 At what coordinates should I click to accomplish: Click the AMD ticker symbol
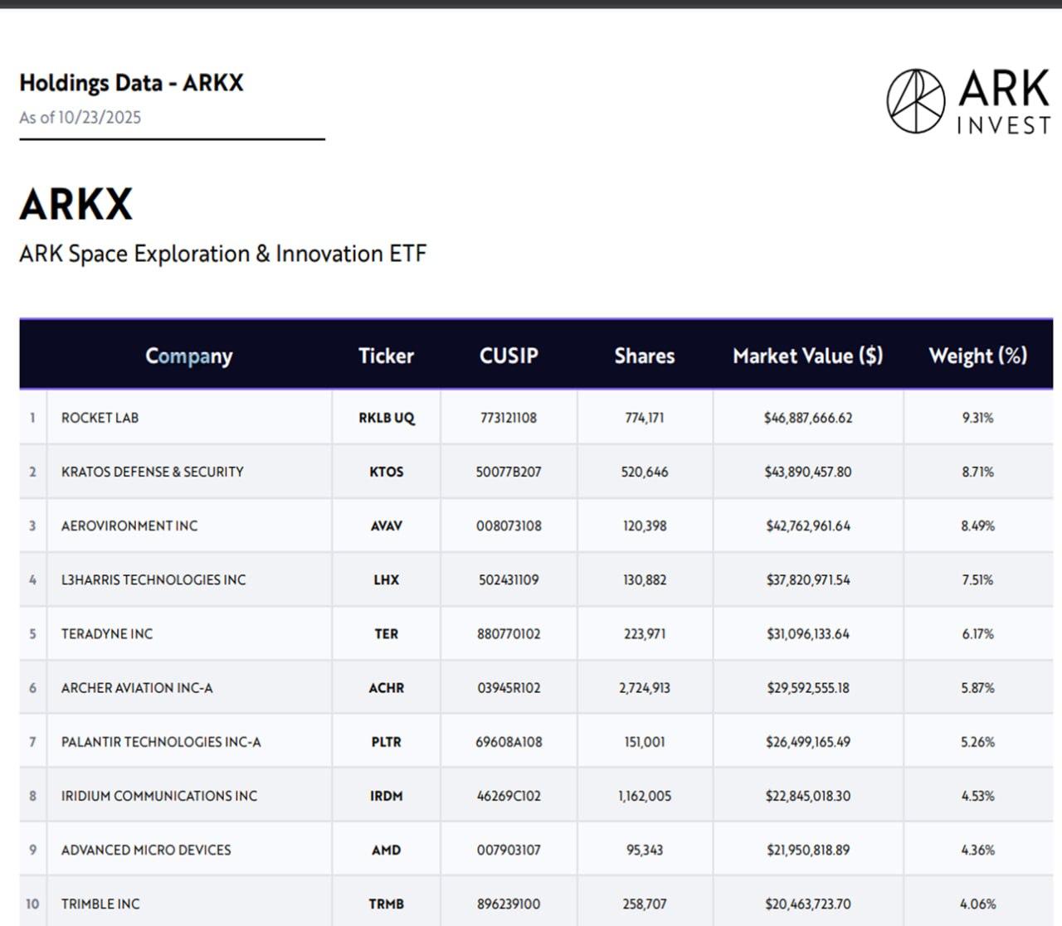coord(386,850)
